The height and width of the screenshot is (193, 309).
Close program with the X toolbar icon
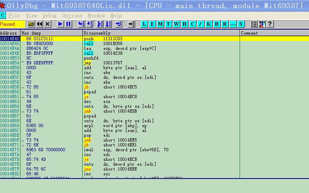coord(48,24)
